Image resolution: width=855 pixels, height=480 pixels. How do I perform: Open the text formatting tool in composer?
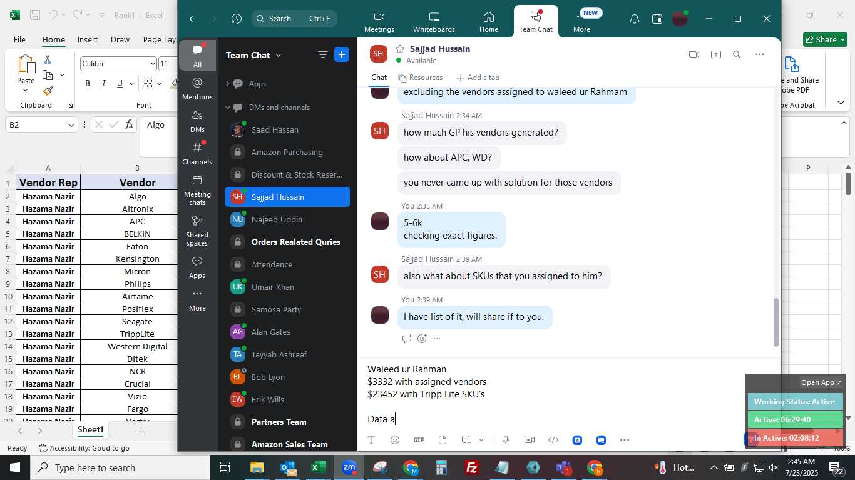[371, 440]
